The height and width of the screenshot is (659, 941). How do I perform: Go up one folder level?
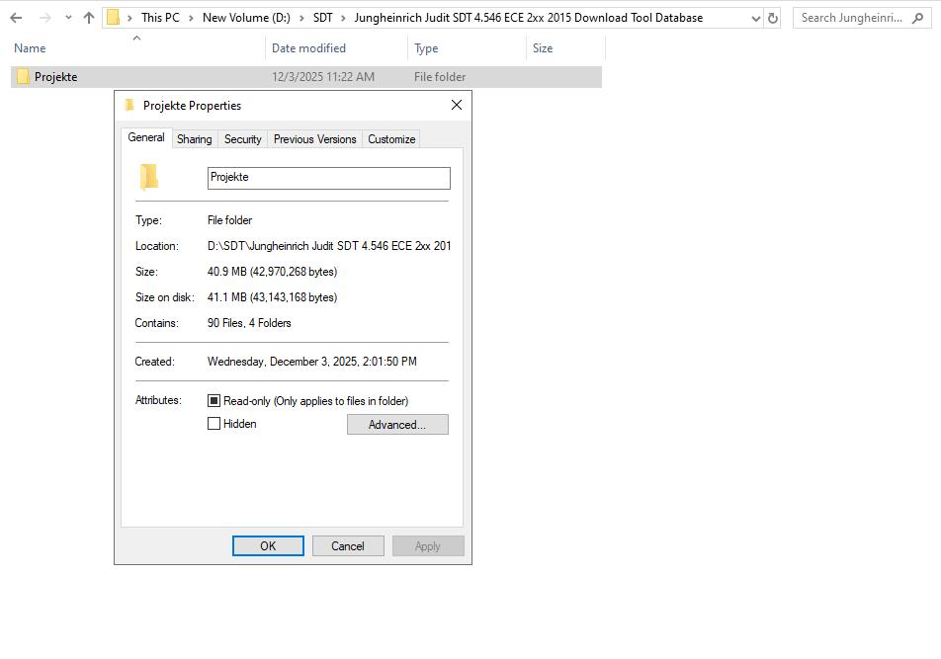[x=89, y=18]
